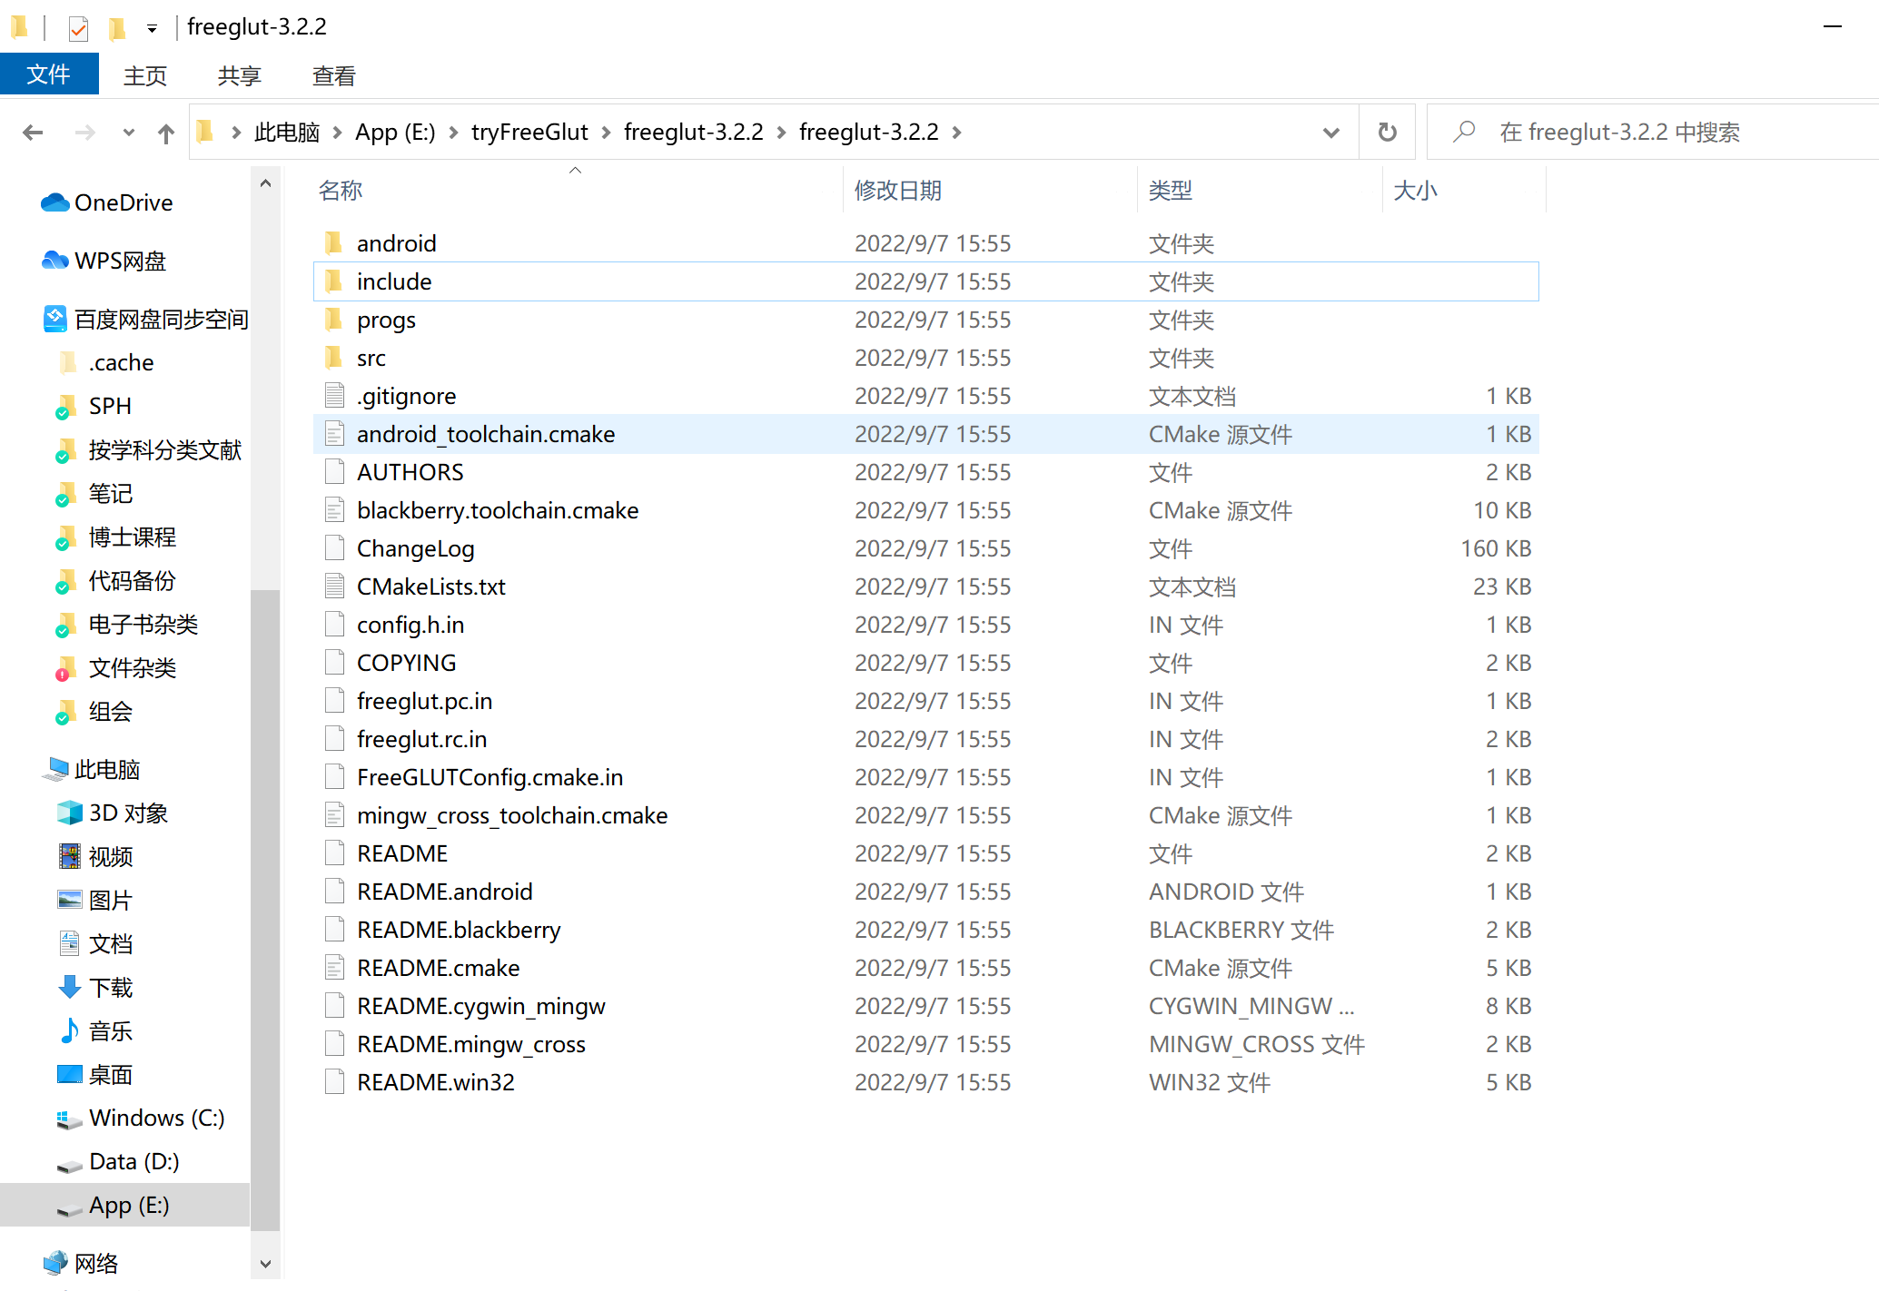
Task: Select the CMakeLists.txt file
Action: click(430, 586)
